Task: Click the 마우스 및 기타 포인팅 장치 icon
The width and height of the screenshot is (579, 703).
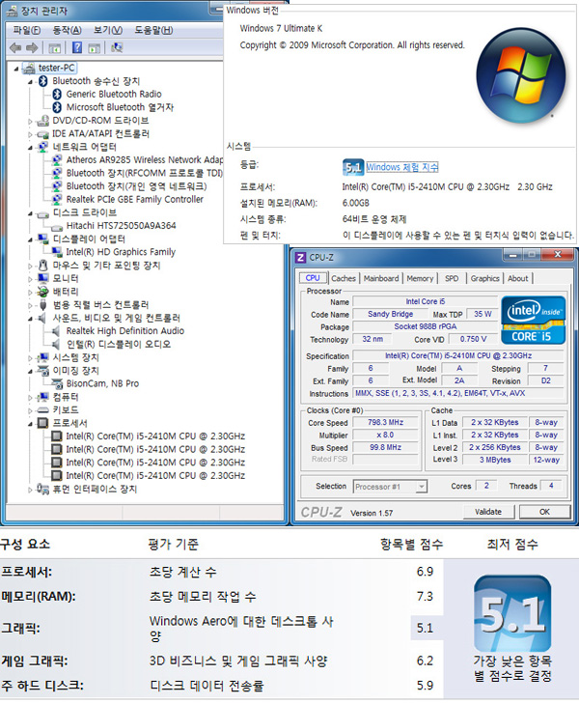Action: pos(43,265)
